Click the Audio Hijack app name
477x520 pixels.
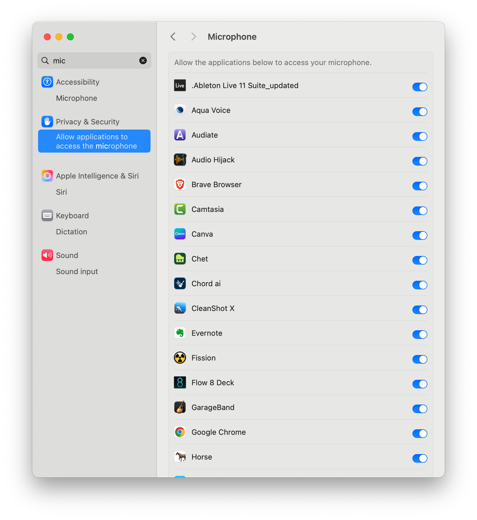coord(213,160)
